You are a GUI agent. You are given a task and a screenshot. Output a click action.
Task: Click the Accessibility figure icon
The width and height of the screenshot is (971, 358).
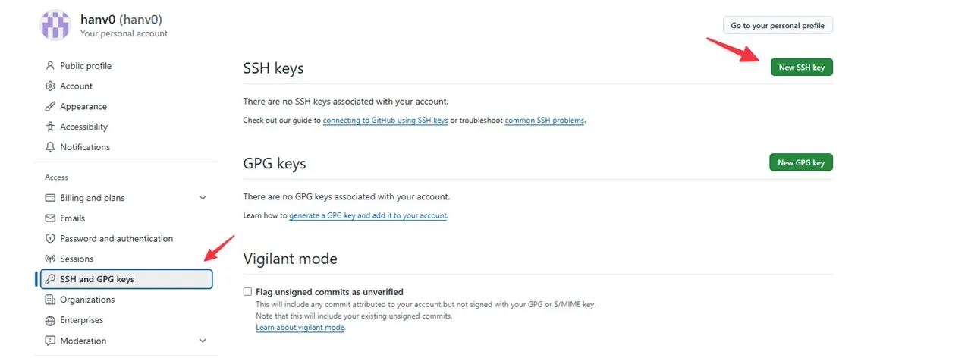pyautogui.click(x=50, y=127)
